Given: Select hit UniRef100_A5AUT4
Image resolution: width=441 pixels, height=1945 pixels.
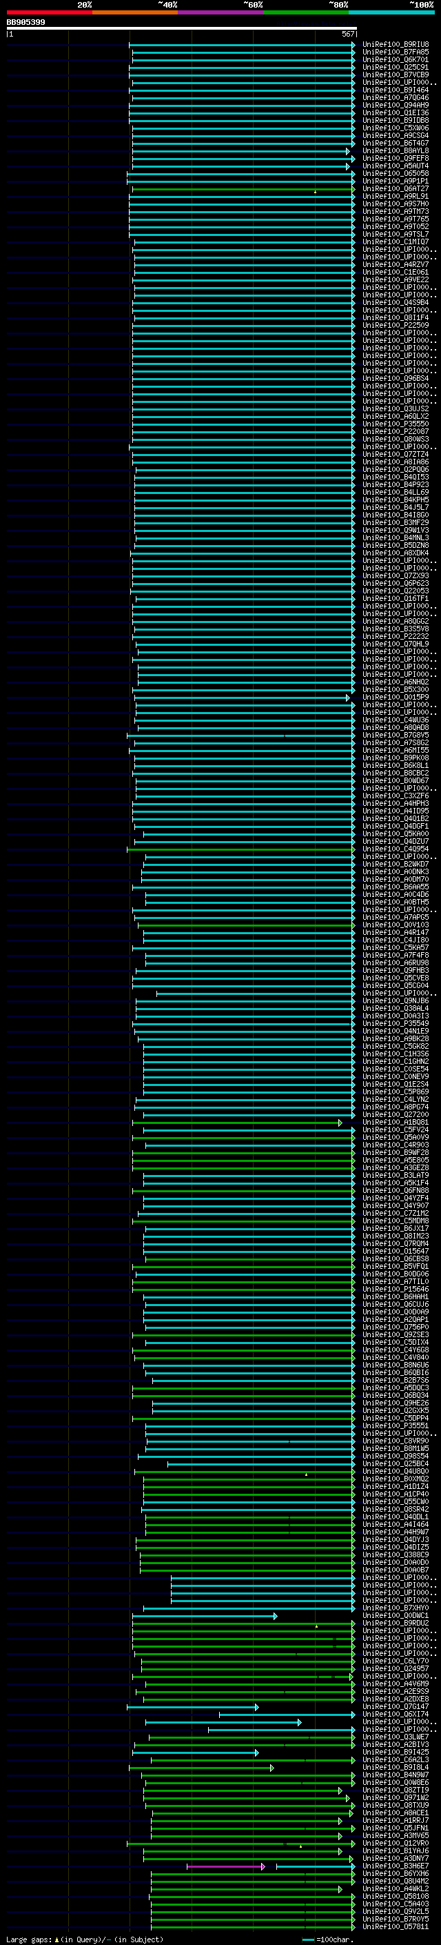Looking at the screenshot, I should pyautogui.click(x=395, y=166).
